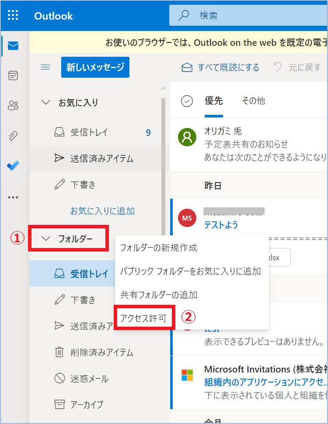The width and height of the screenshot is (328, 424).
Task: Open the オリガミ 兎 calendar sharing email
Action: point(249,145)
